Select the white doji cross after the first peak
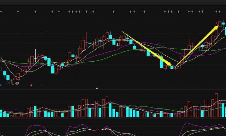This screenshot has height=136, width=226. (x=118, y=45)
